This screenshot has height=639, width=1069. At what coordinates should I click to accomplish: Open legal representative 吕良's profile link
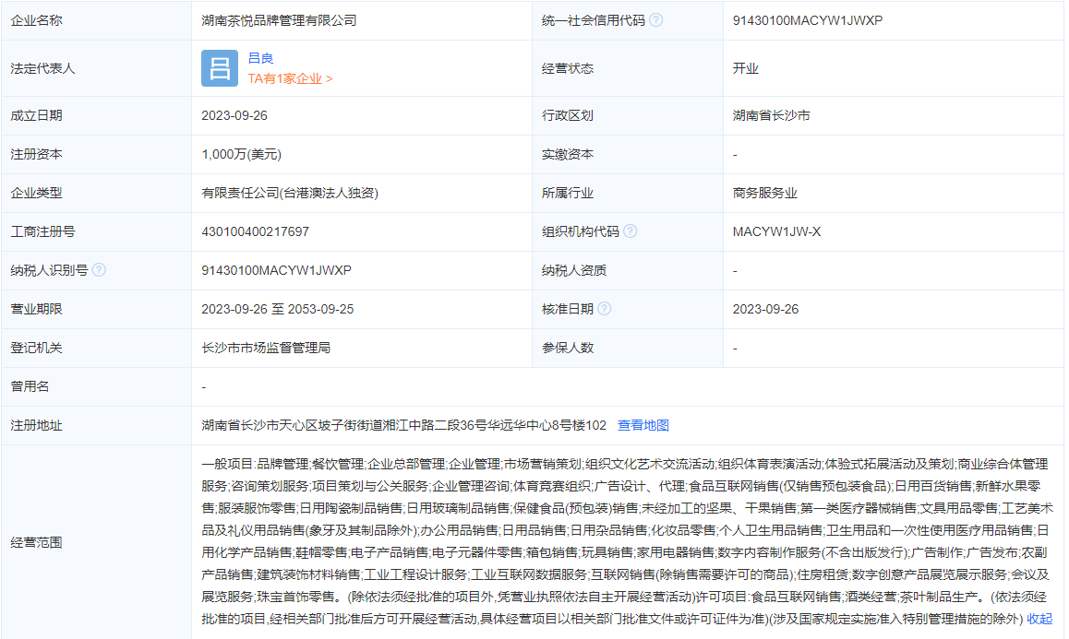coord(260,58)
